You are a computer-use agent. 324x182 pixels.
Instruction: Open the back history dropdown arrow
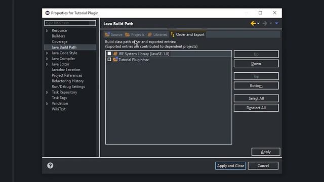point(258,24)
